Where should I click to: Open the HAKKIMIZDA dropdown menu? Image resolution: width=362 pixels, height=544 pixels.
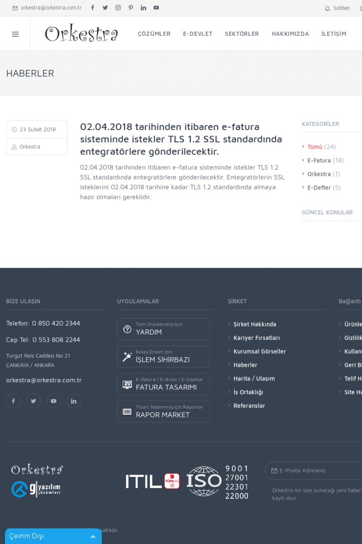(x=290, y=34)
